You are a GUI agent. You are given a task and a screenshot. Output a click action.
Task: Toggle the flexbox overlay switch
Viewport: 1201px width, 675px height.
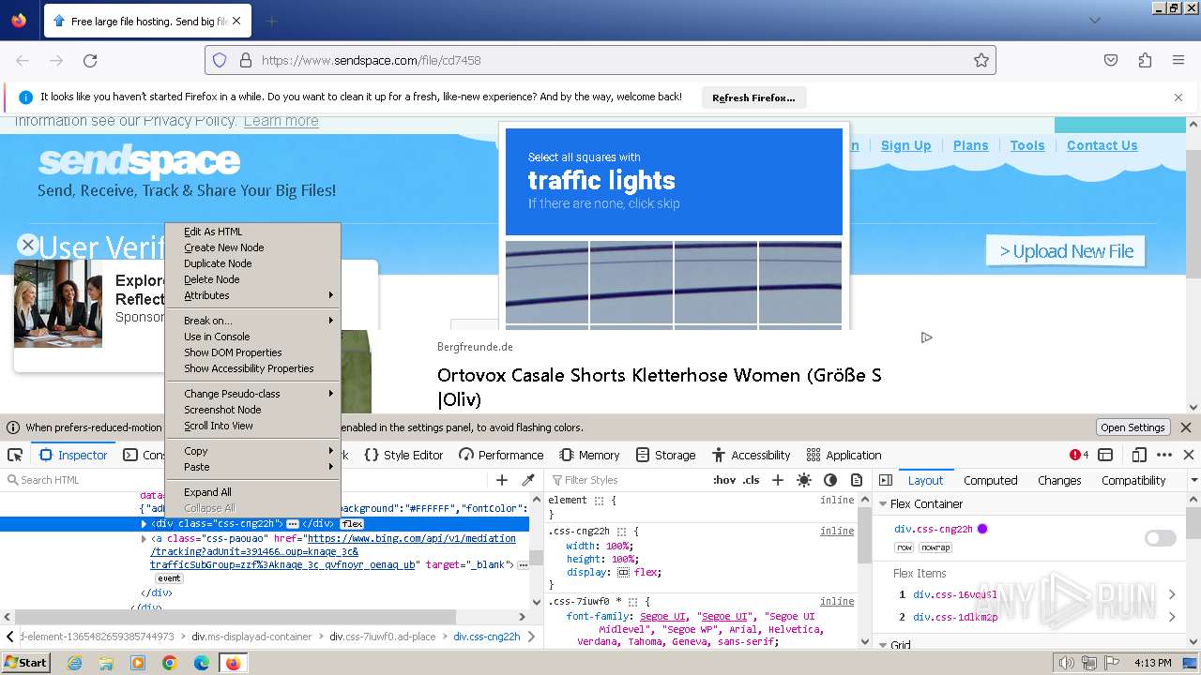[x=1161, y=538]
